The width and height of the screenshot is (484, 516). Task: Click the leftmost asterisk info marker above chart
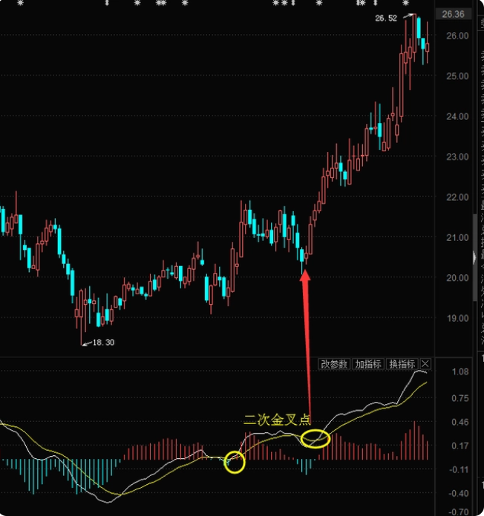pyautogui.click(x=21, y=3)
